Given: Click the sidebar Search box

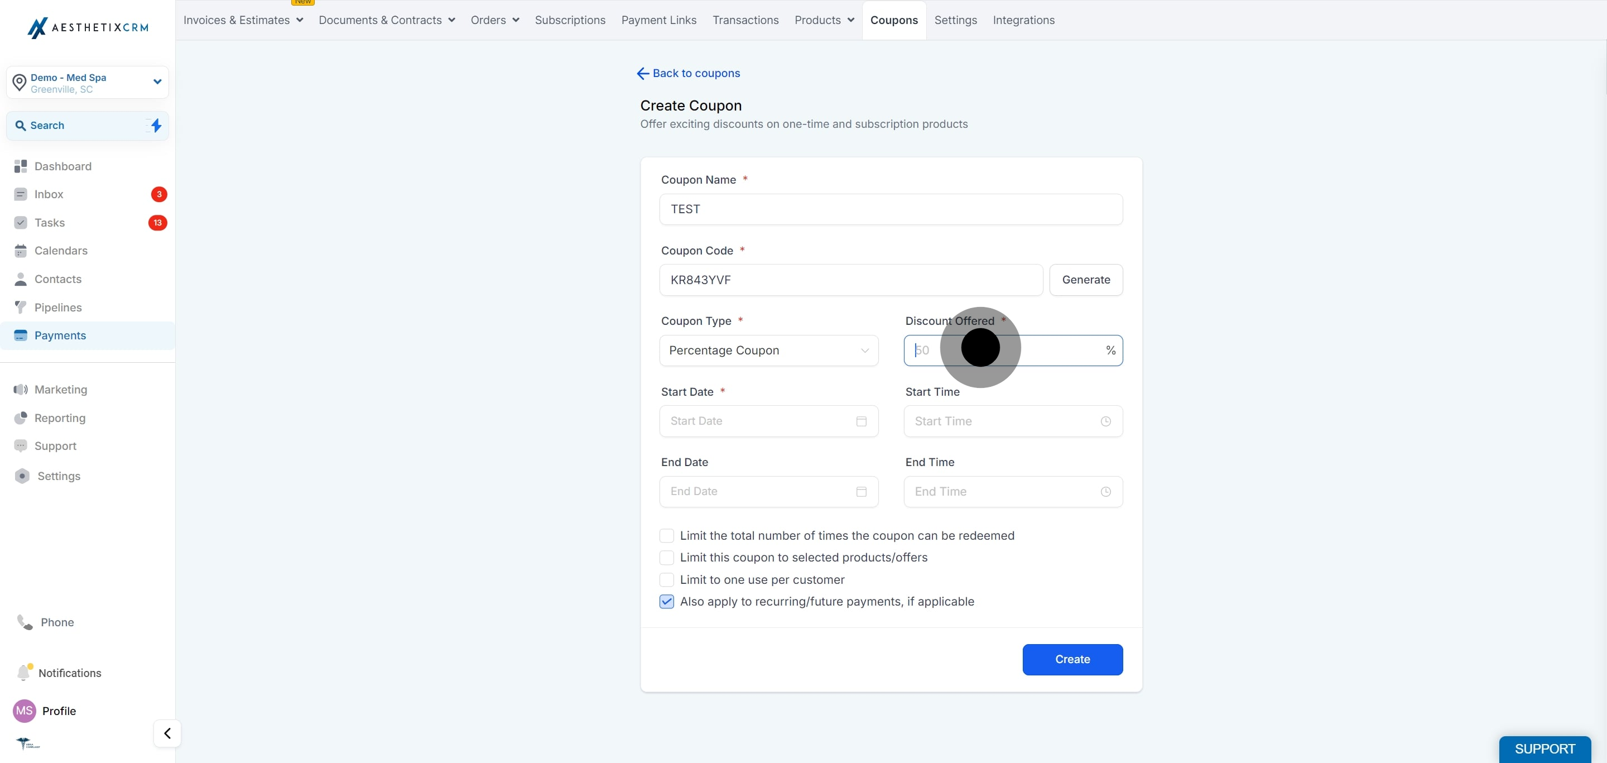Looking at the screenshot, I should (88, 126).
